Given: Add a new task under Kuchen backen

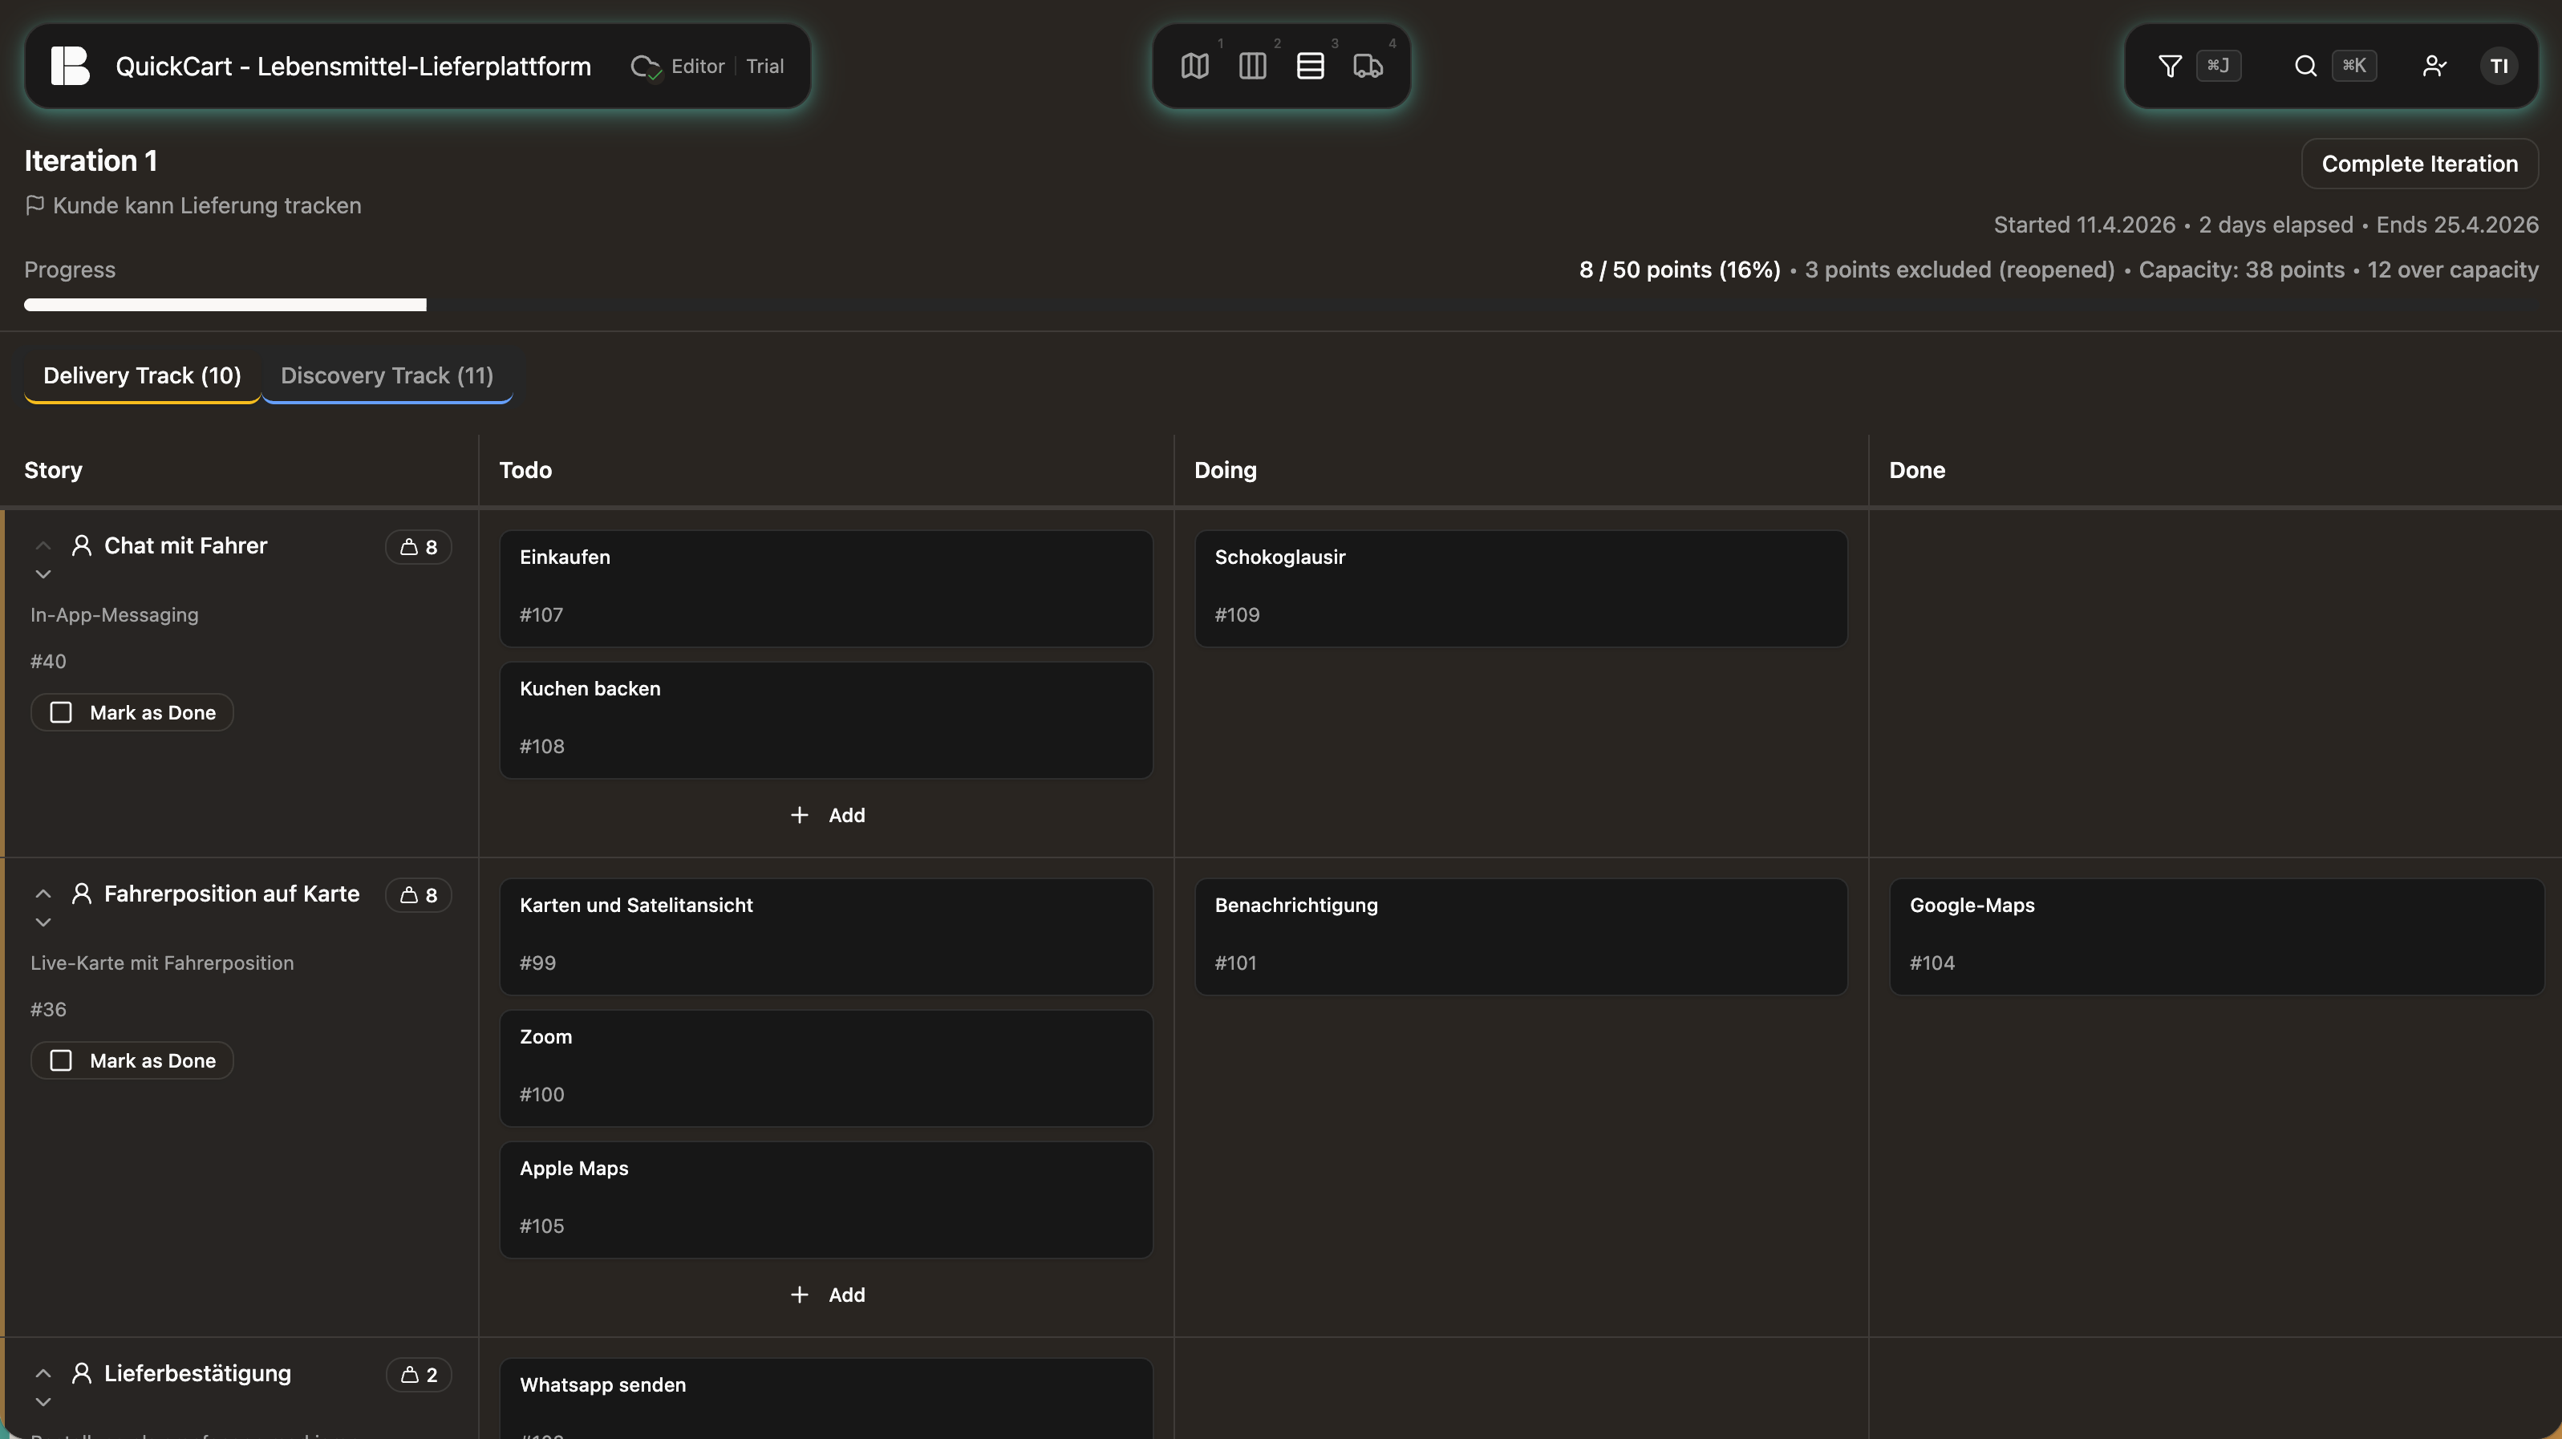Looking at the screenshot, I should click(826, 814).
